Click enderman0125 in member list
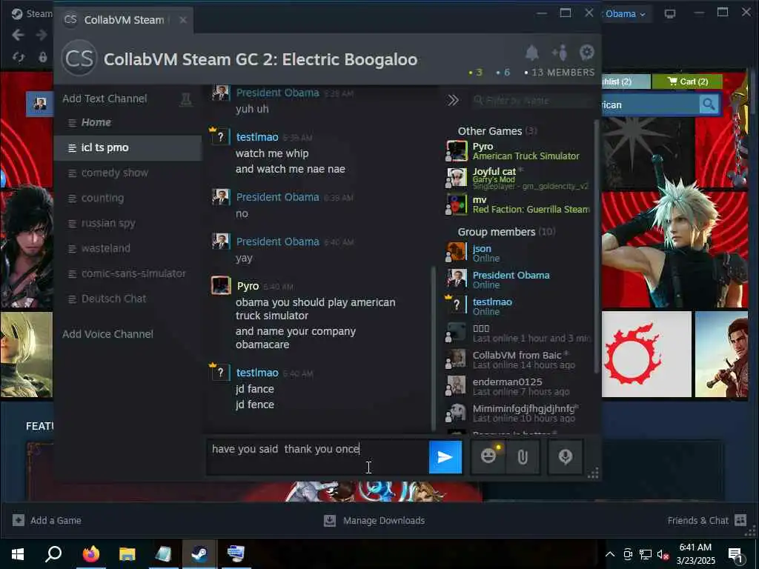Screen dimensions: 759x569 [x=518, y=386]
